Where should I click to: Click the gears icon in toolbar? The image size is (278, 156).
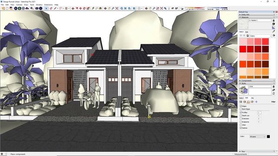point(32,8)
